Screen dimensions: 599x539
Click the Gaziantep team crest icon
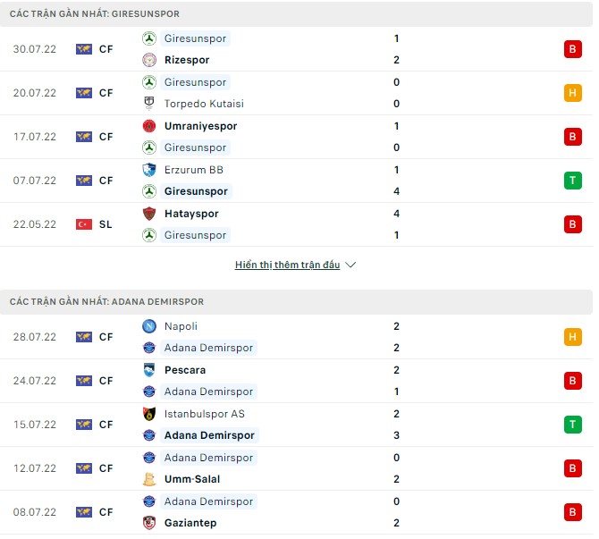(149, 523)
